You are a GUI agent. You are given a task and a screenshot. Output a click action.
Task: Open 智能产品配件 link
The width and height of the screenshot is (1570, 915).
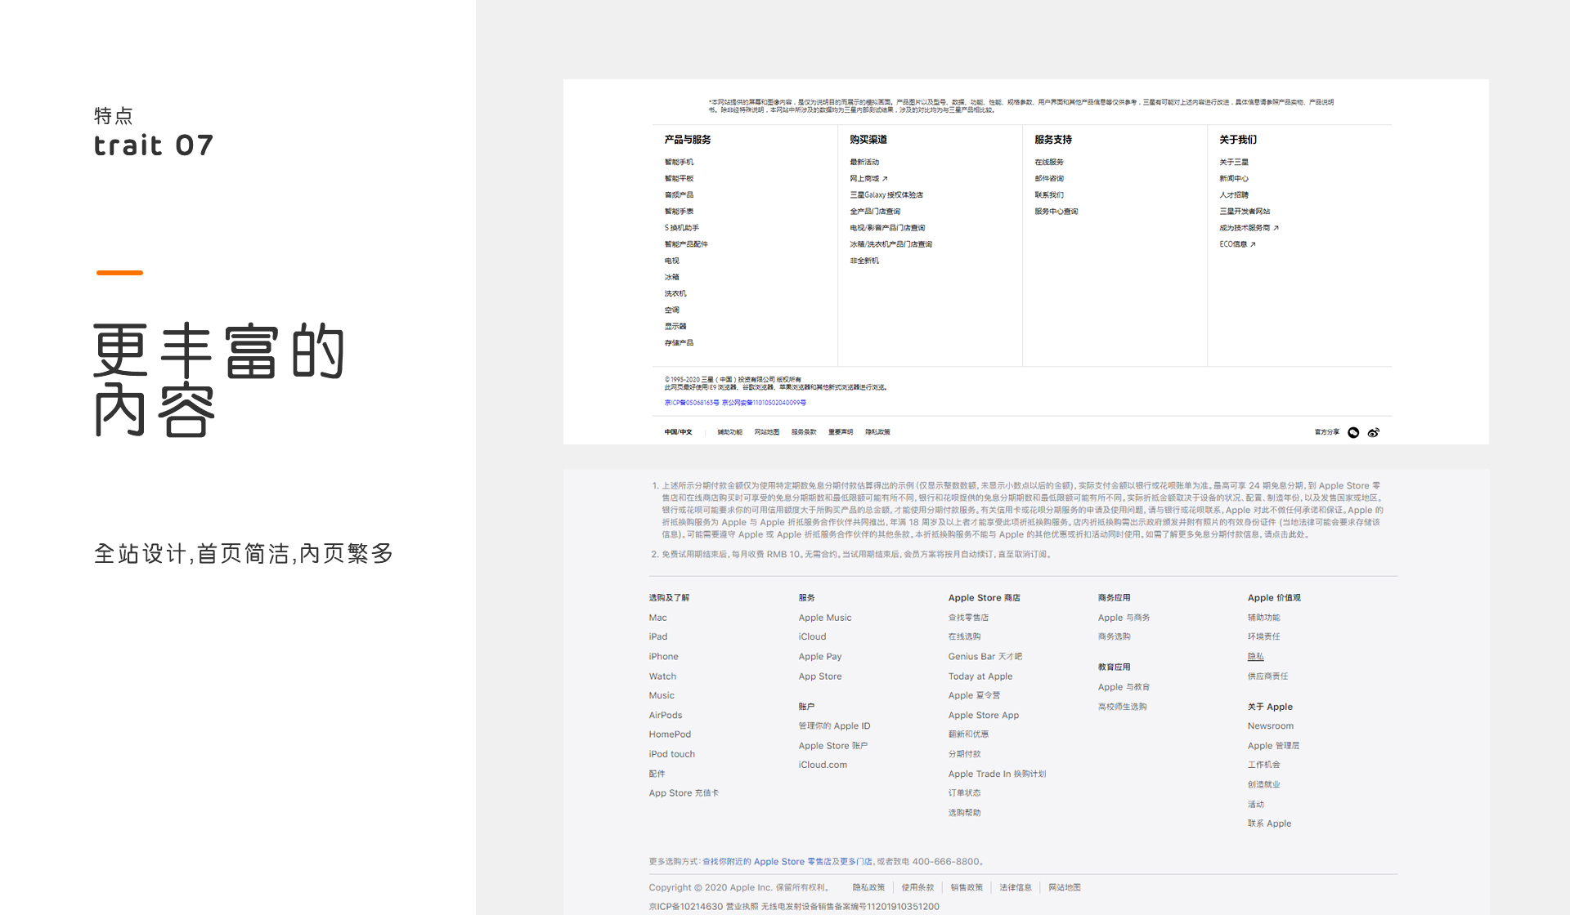click(x=686, y=244)
